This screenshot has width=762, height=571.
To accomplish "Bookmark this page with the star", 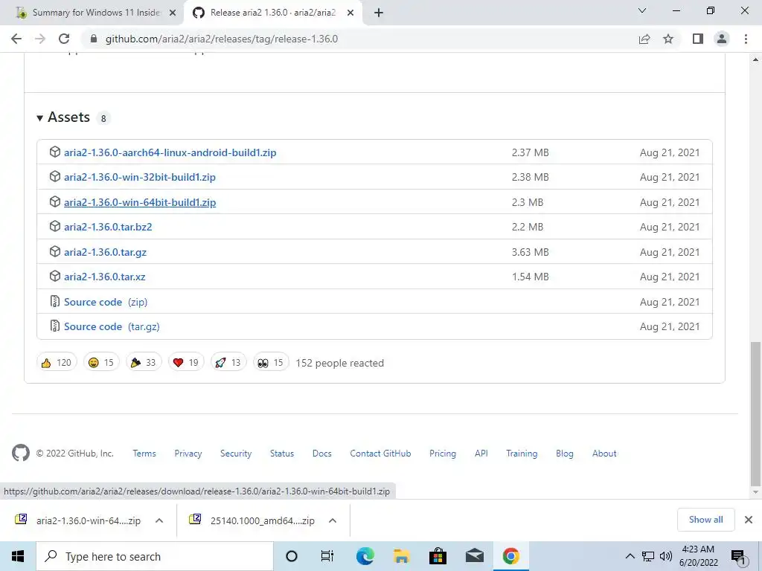I will click(x=668, y=39).
